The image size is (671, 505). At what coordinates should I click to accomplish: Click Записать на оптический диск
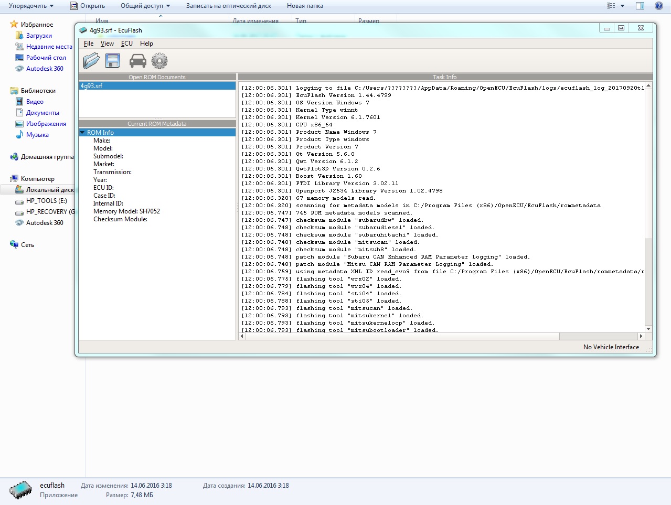coord(229,6)
